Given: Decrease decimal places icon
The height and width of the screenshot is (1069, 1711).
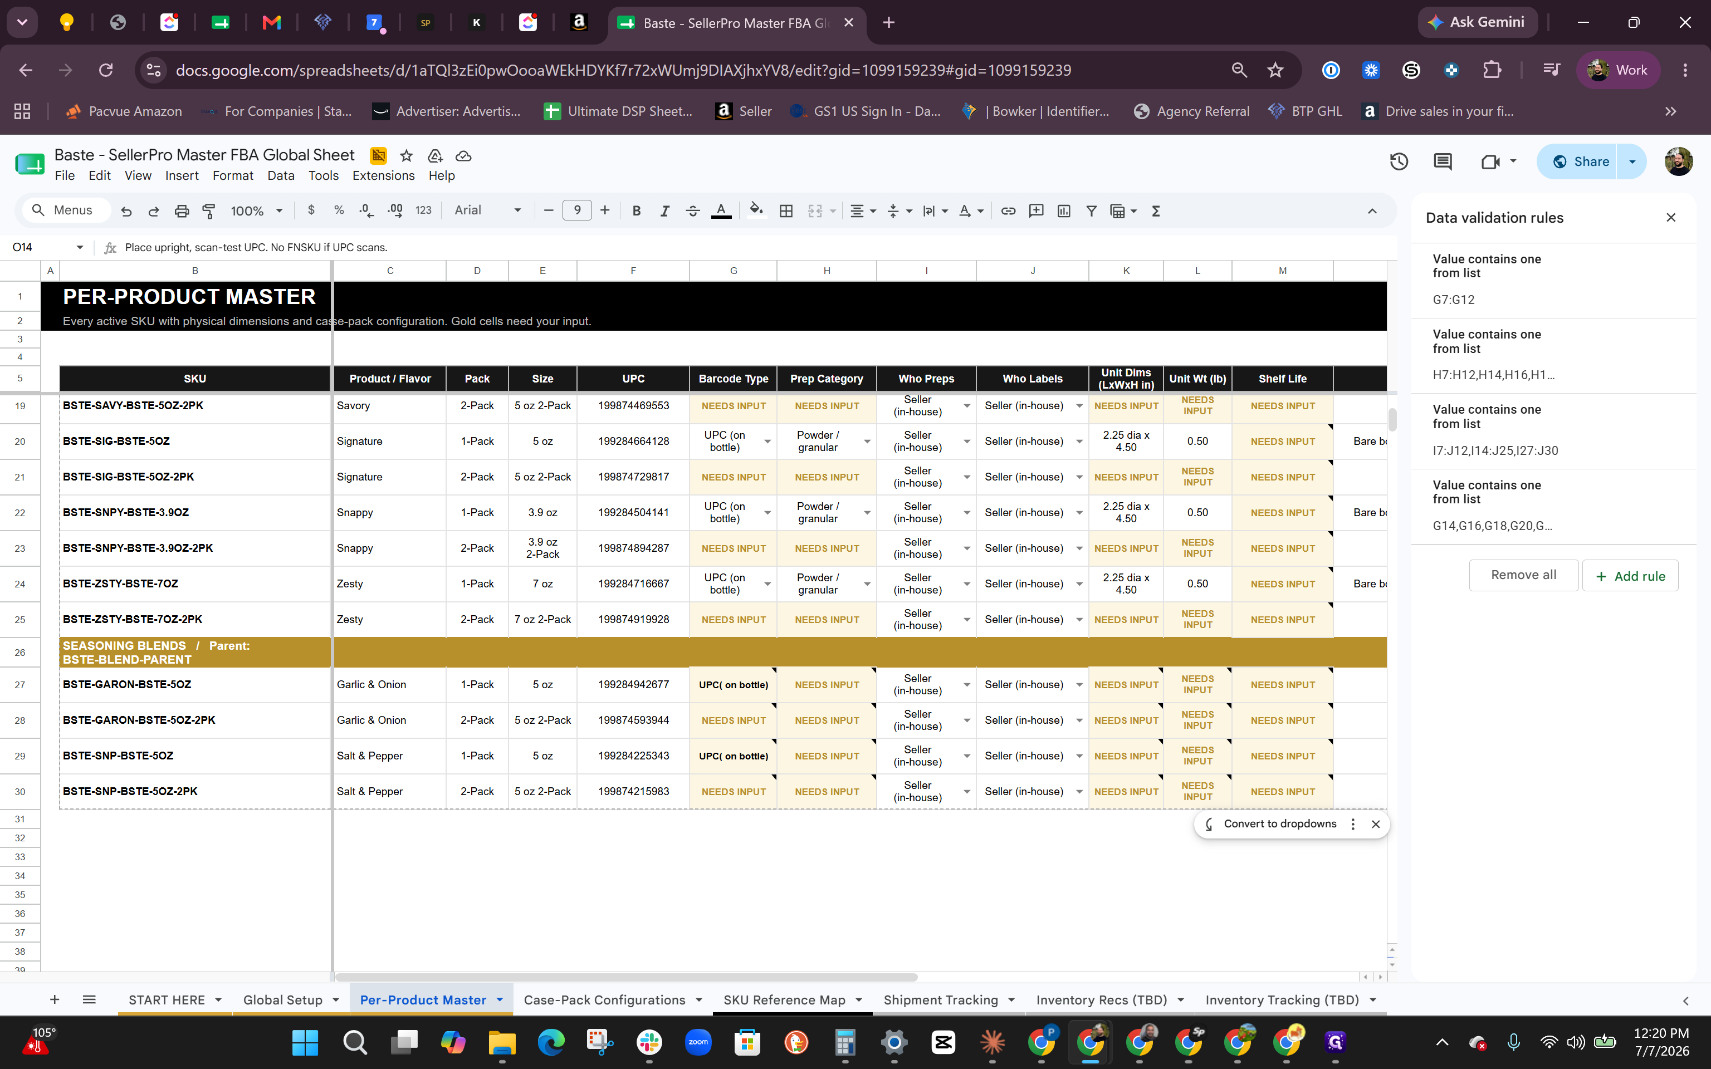Looking at the screenshot, I should (366, 210).
